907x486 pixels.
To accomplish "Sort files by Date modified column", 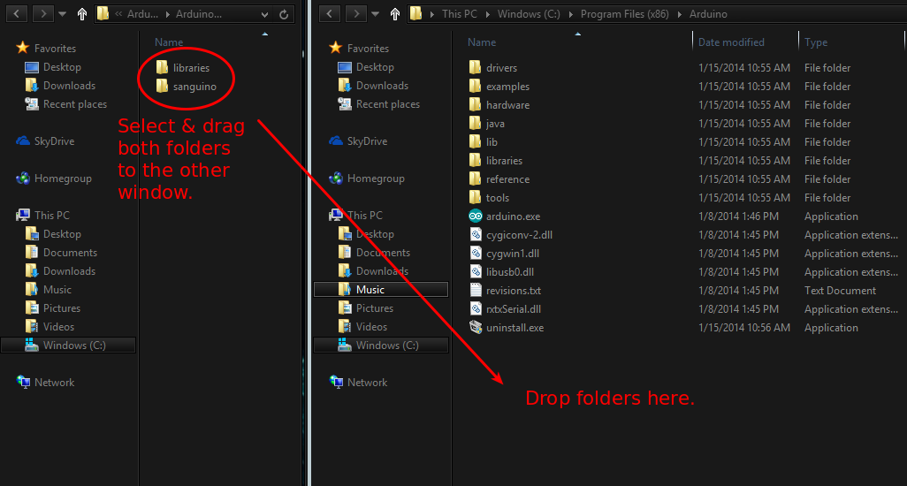I will click(729, 42).
